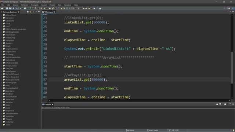235x132 pixels.
Task: Open the Help menu
Action: 76,5
